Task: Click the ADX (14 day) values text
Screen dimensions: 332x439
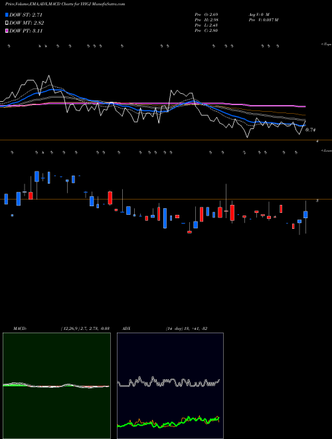Action: click(187, 328)
